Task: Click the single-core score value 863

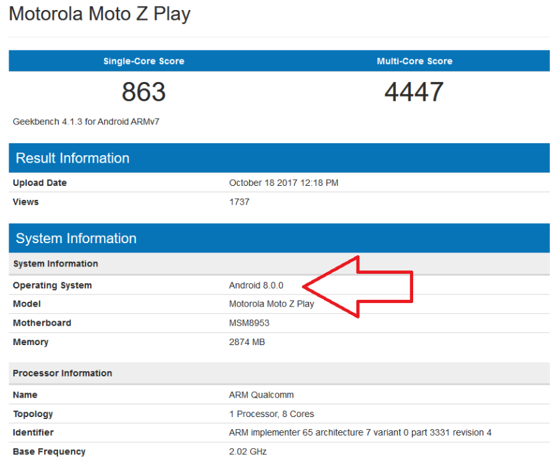Action: [144, 92]
